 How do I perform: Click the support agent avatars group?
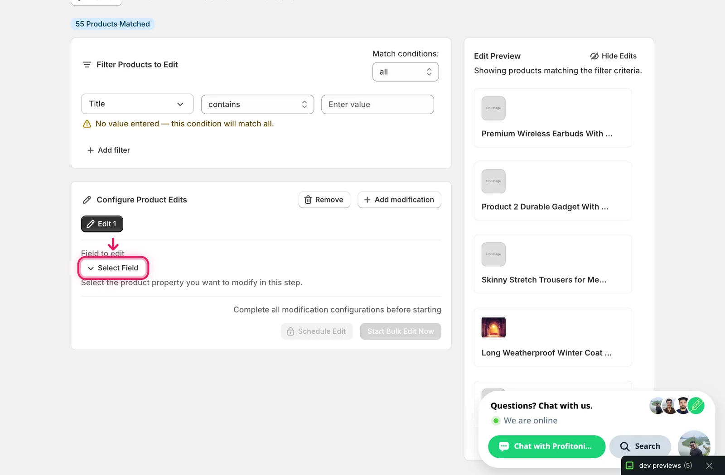[677, 406]
